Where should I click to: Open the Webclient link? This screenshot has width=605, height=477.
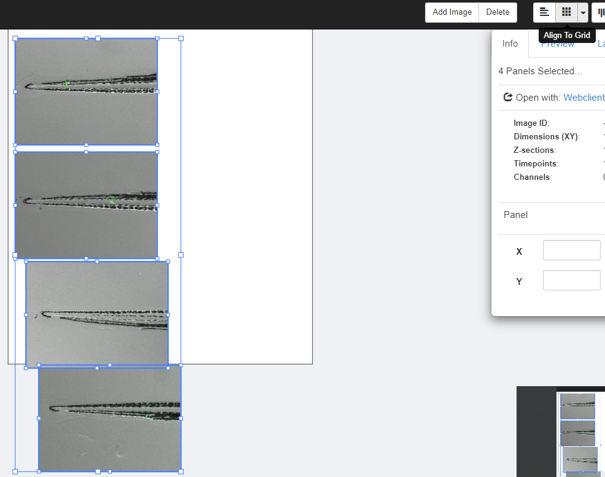click(x=584, y=97)
